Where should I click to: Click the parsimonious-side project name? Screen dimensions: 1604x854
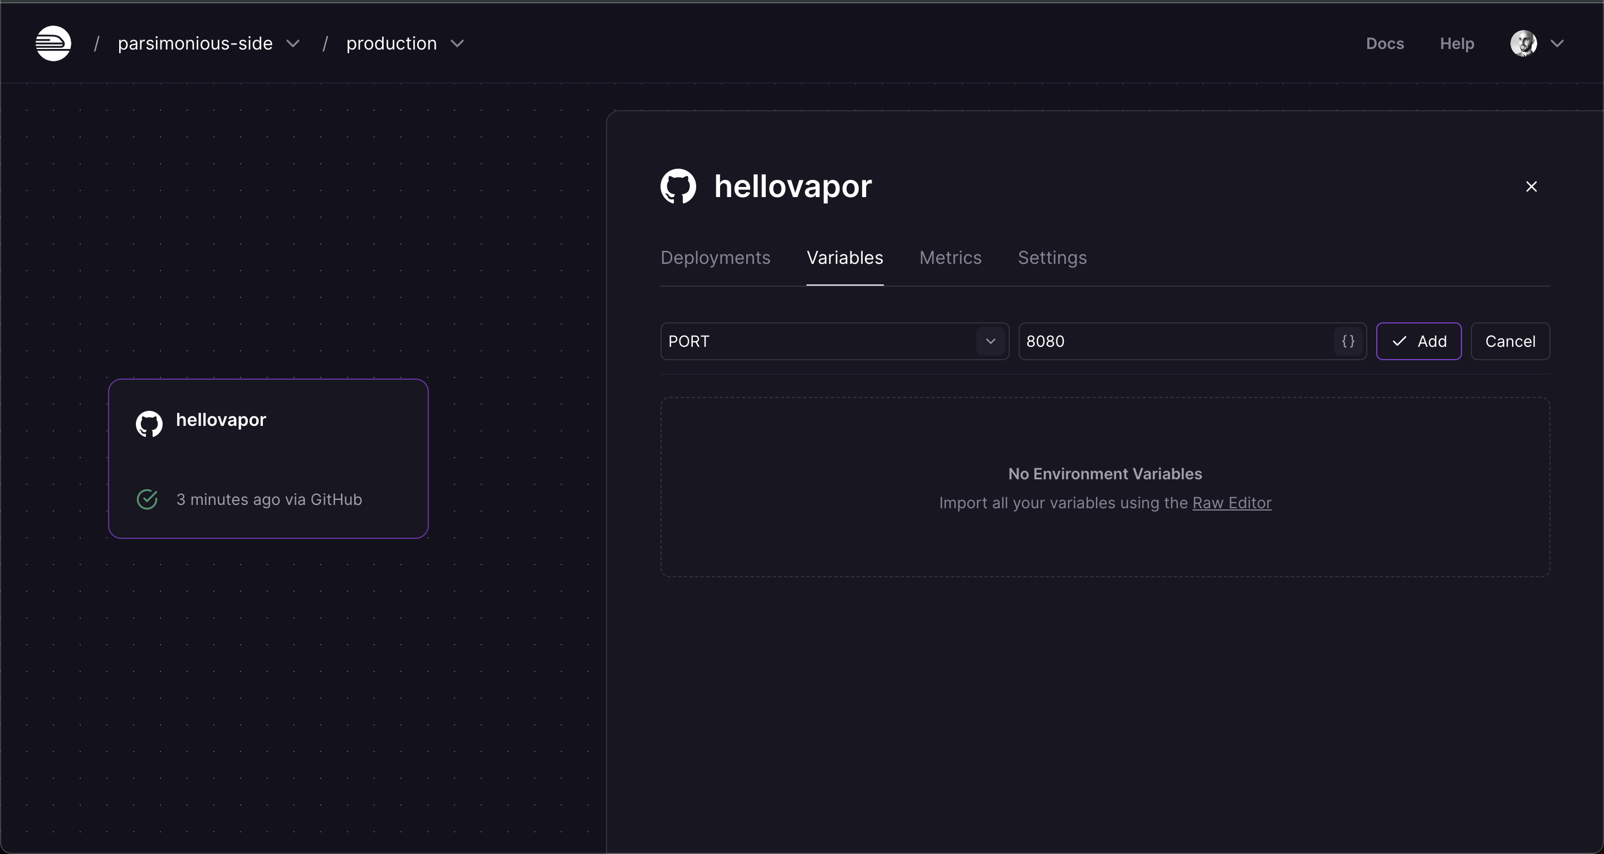tap(195, 43)
